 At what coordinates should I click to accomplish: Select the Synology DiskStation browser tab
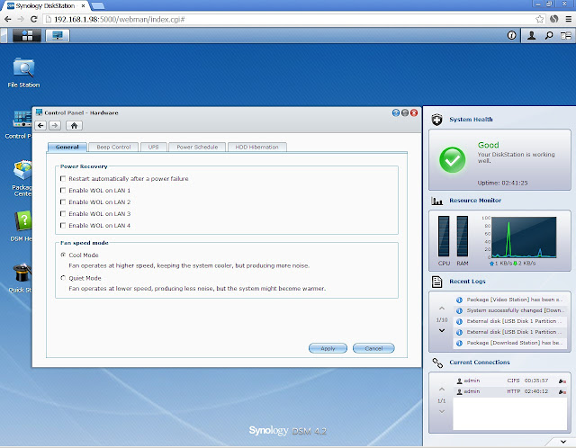click(46, 6)
